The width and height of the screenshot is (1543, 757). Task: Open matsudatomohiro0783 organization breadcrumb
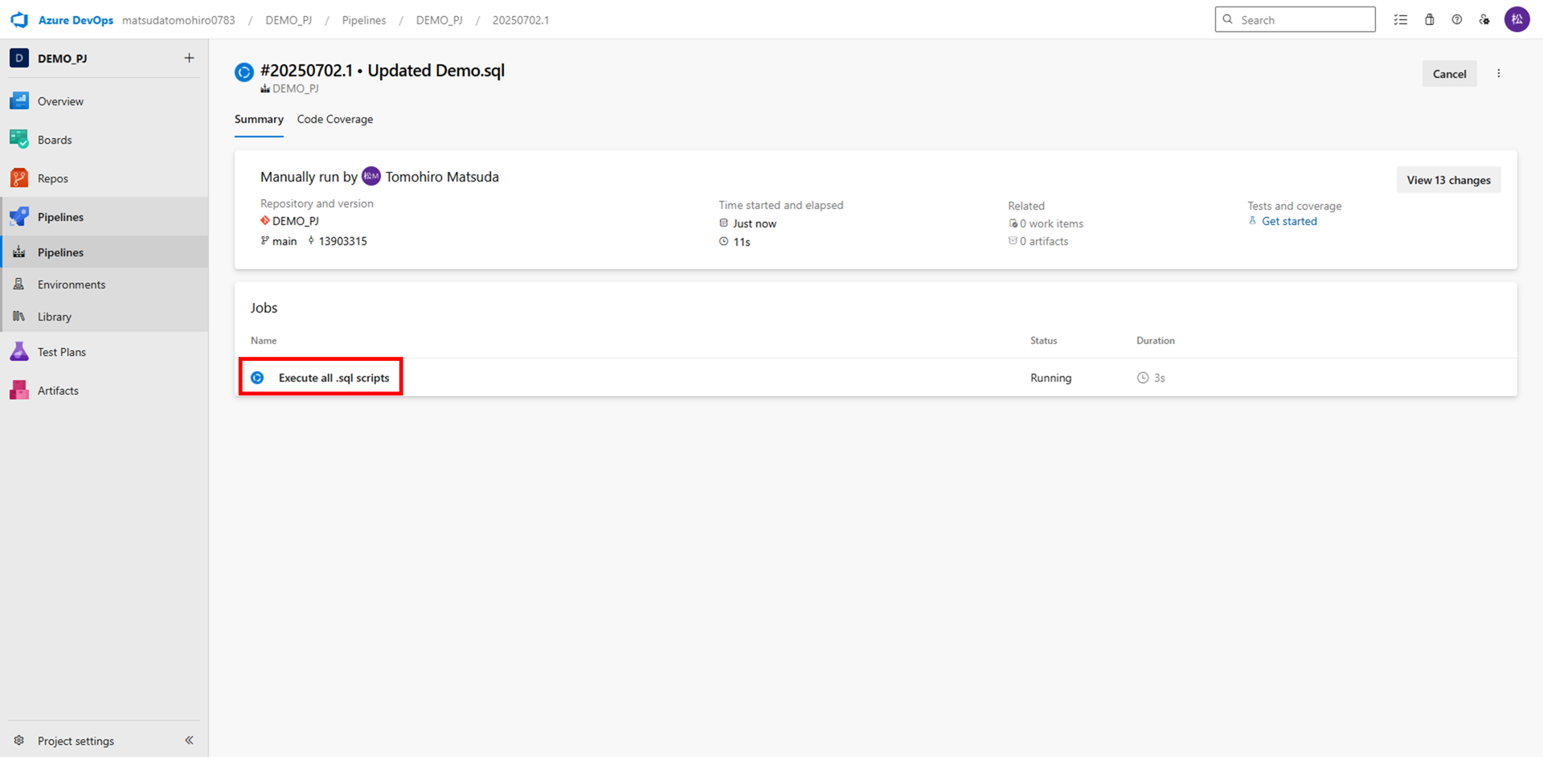(178, 20)
